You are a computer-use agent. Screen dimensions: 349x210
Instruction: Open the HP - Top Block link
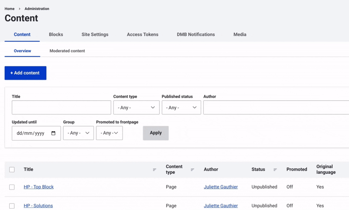coord(39,187)
